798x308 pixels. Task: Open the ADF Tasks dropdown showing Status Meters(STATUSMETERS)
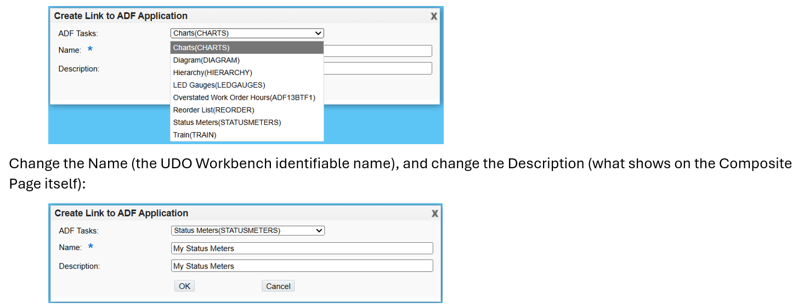pyautogui.click(x=247, y=231)
